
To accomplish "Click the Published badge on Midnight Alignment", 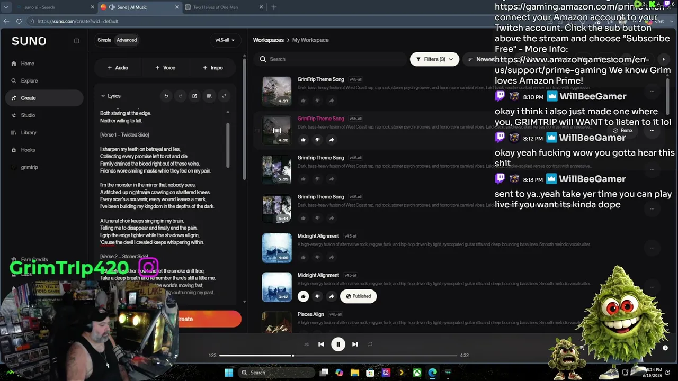I will [x=359, y=296].
